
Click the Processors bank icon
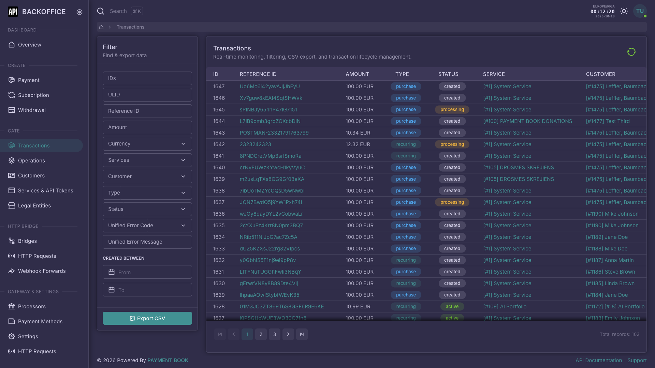[12, 306]
